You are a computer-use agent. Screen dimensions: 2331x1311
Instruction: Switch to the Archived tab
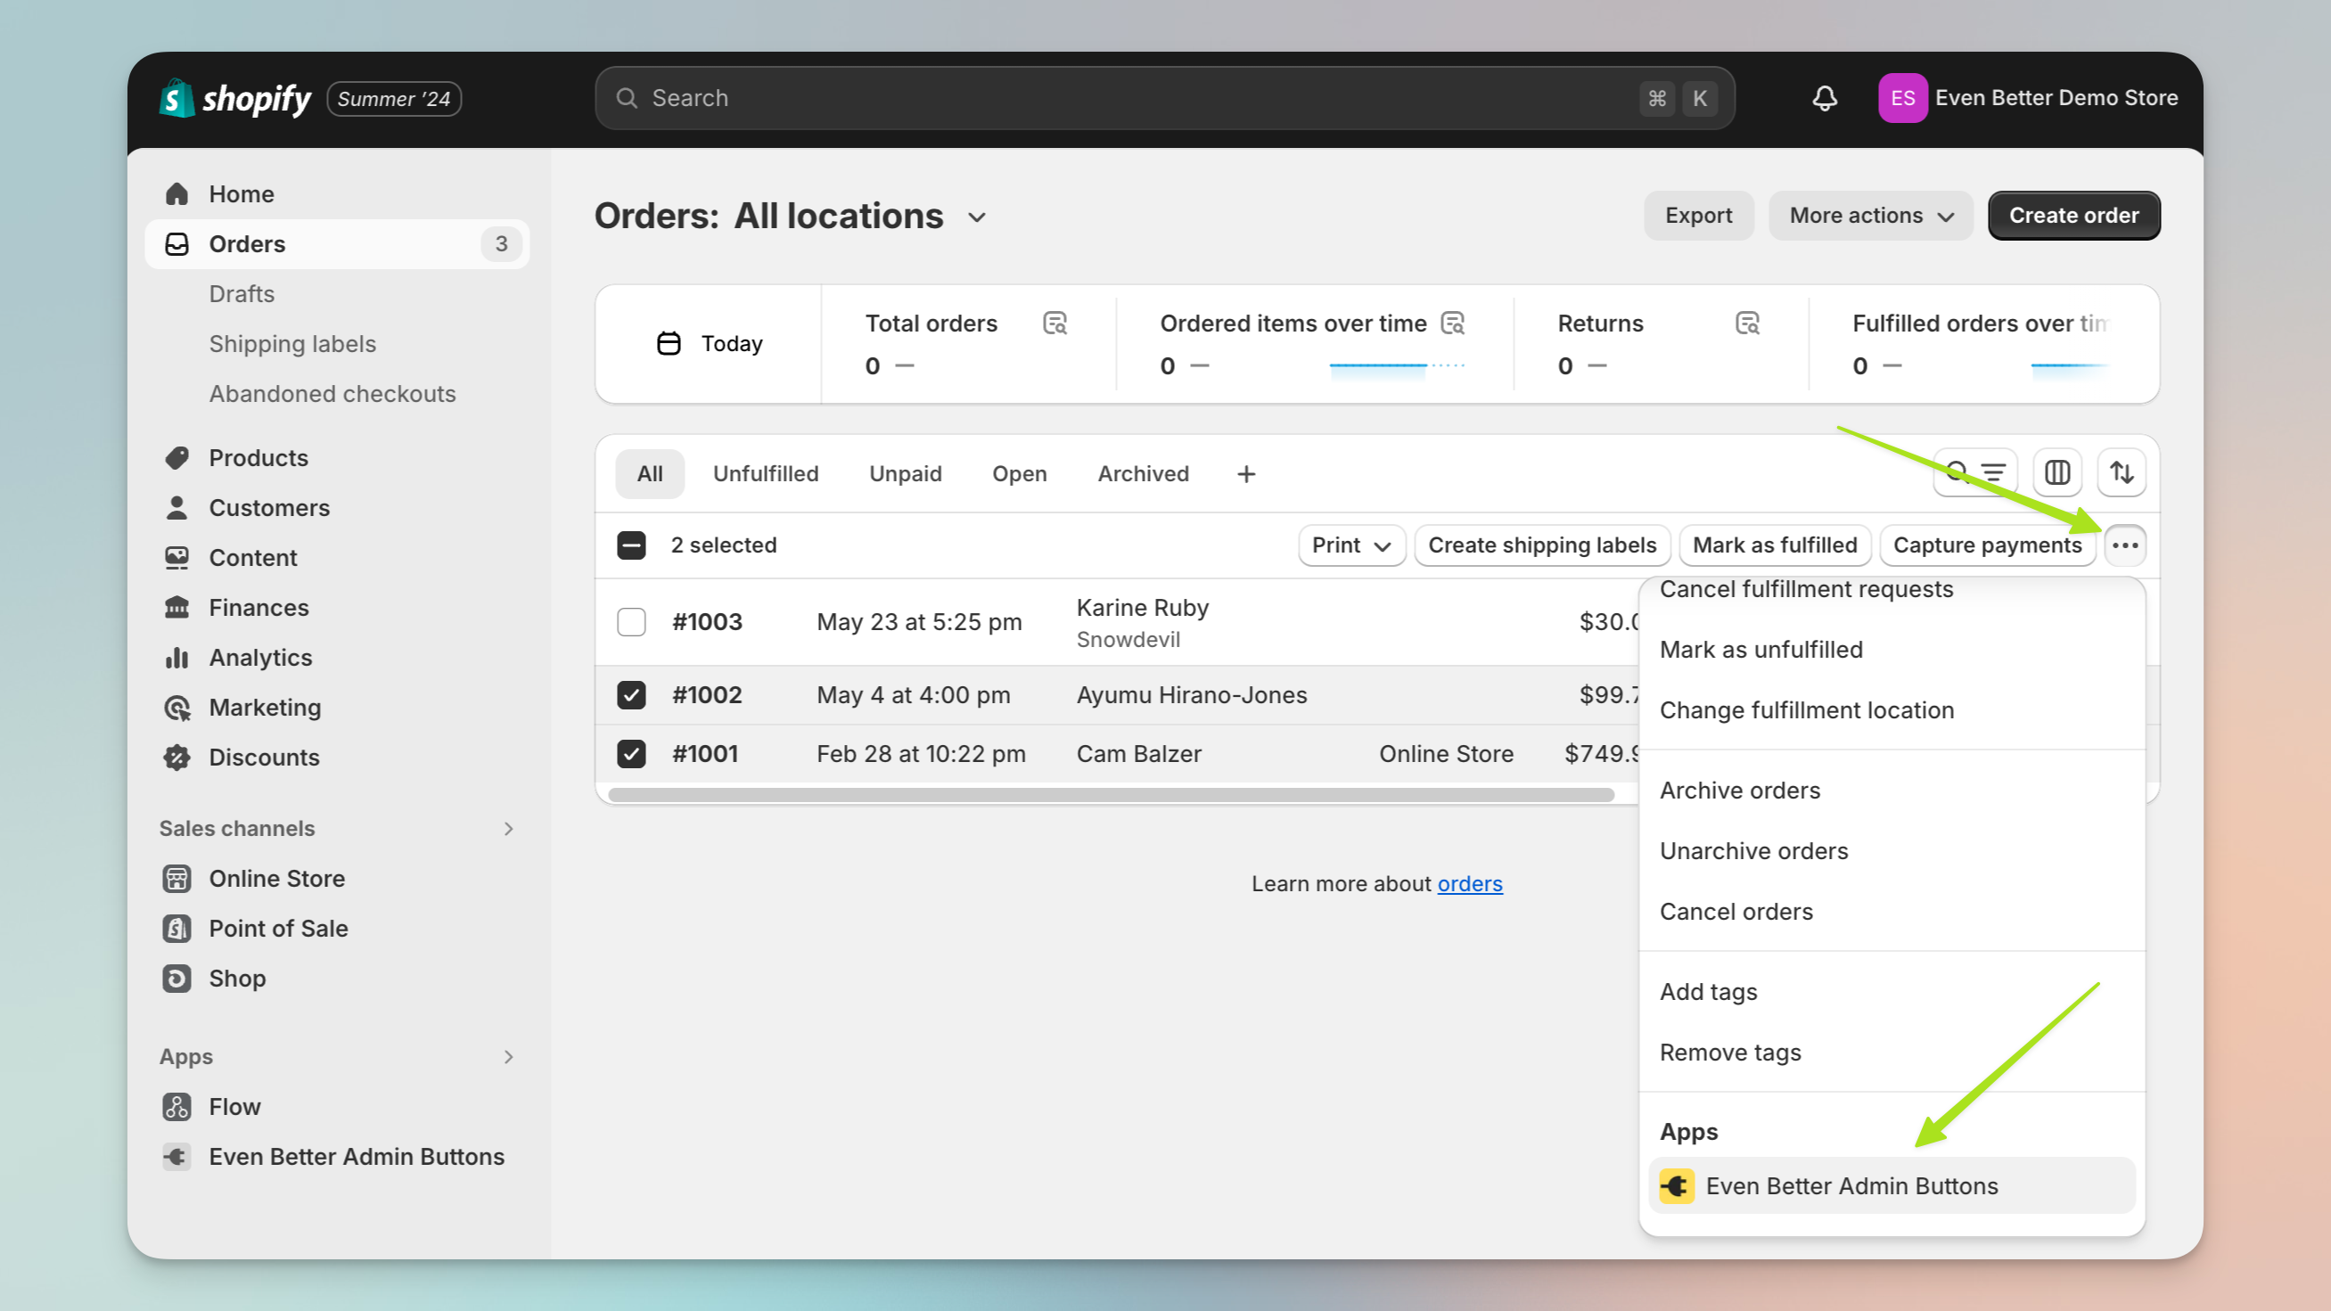click(1143, 473)
